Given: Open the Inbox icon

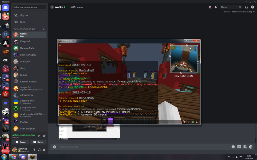Looking at the screenshot, I should pos(246,7).
